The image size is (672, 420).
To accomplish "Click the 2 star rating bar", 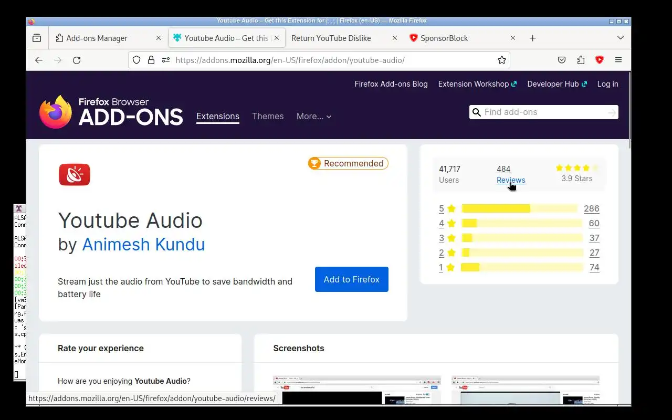I will coord(522,253).
